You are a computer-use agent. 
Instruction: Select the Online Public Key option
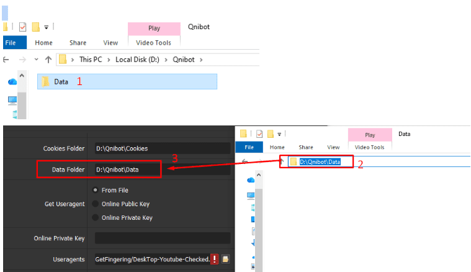coord(95,204)
